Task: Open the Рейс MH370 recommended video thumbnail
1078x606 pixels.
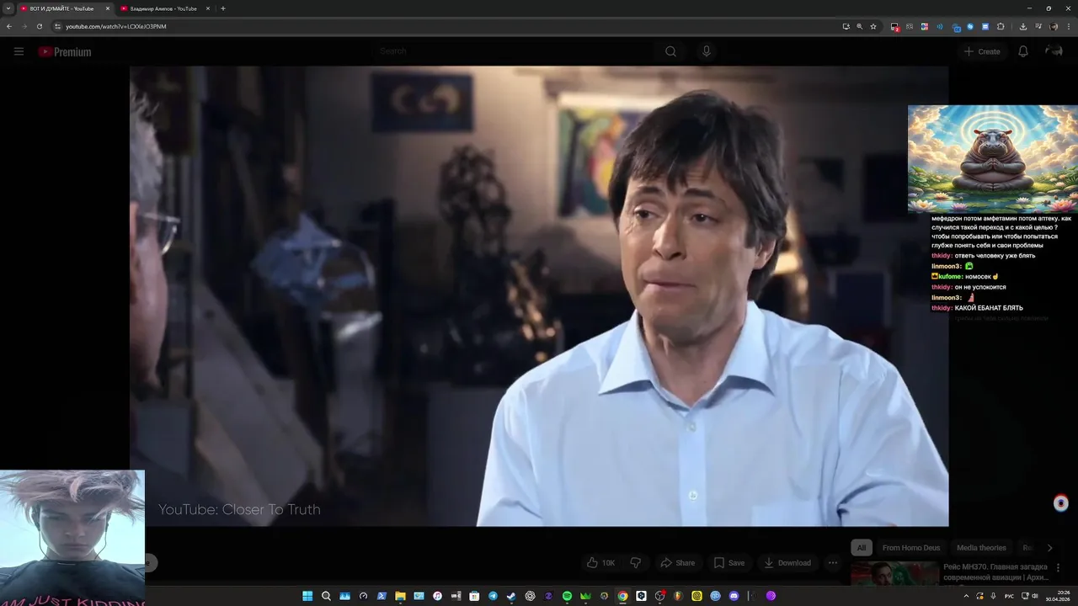Action: pos(894,574)
